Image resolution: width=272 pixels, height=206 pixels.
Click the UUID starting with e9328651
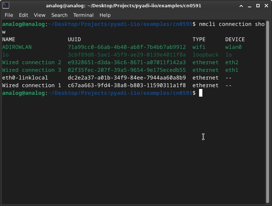(x=127, y=62)
